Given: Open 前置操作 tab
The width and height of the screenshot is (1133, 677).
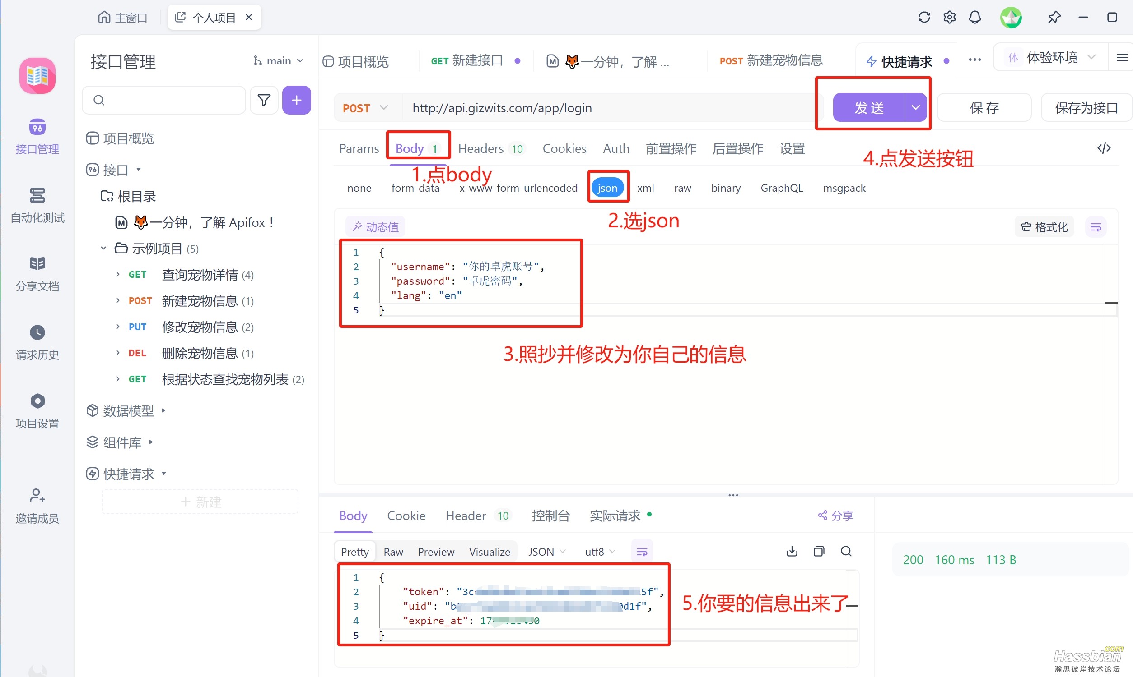Looking at the screenshot, I should tap(671, 148).
